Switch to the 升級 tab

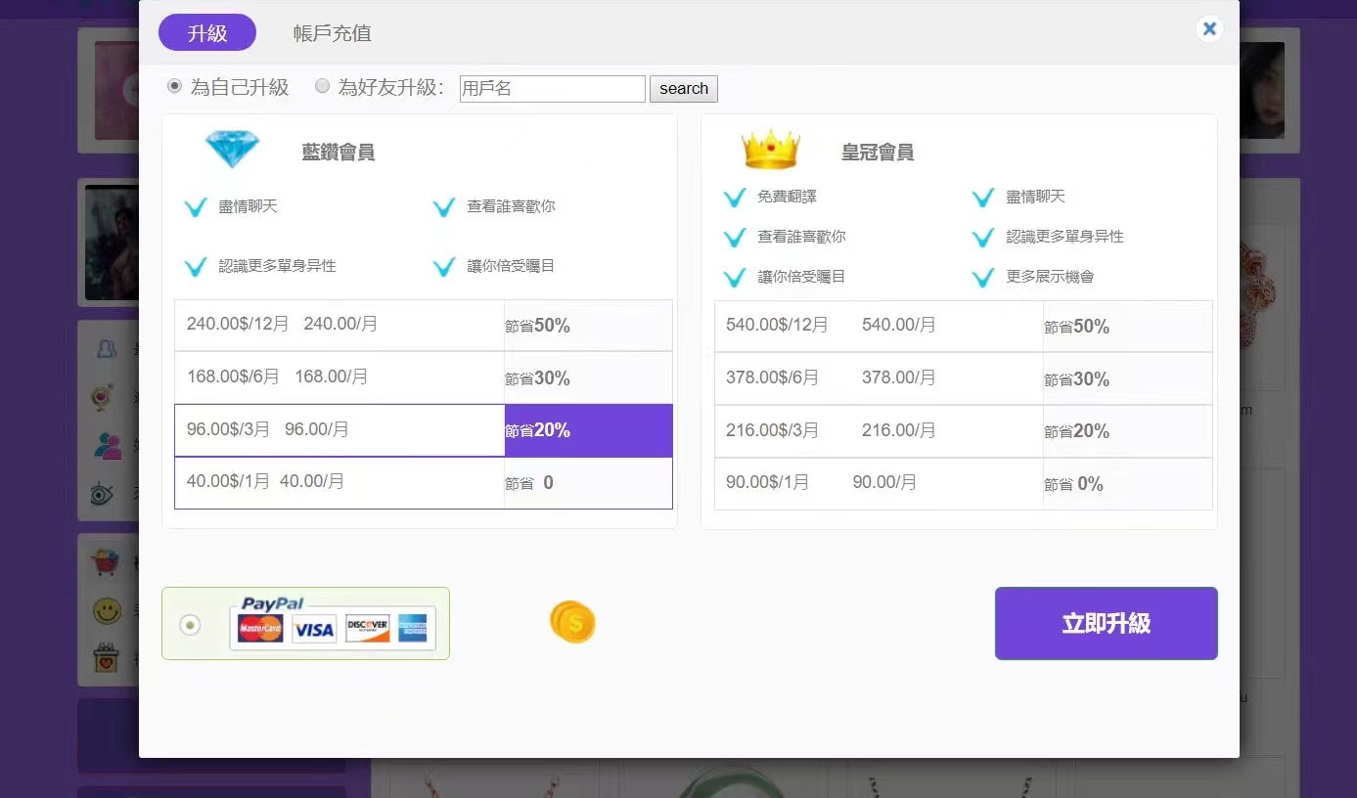click(207, 32)
